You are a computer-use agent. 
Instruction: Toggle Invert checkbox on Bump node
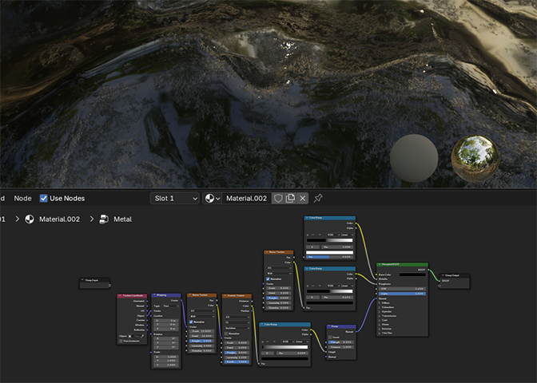pos(330,338)
